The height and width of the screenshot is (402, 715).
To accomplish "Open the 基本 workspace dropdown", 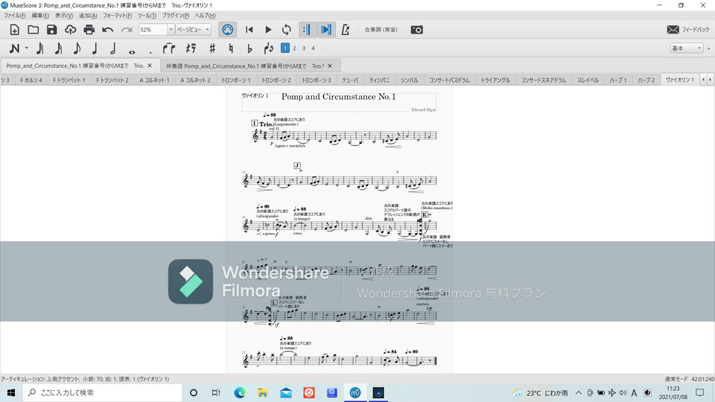I will (x=686, y=48).
